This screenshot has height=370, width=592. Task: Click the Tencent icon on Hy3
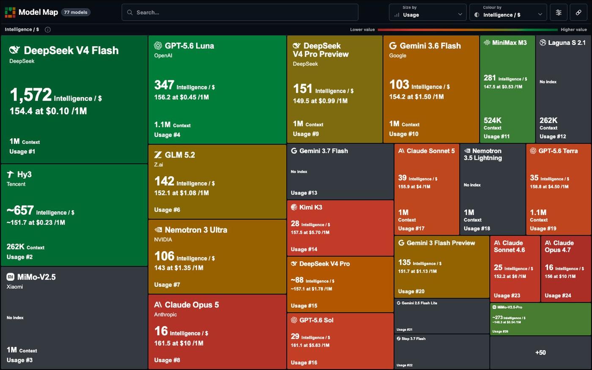tap(11, 174)
